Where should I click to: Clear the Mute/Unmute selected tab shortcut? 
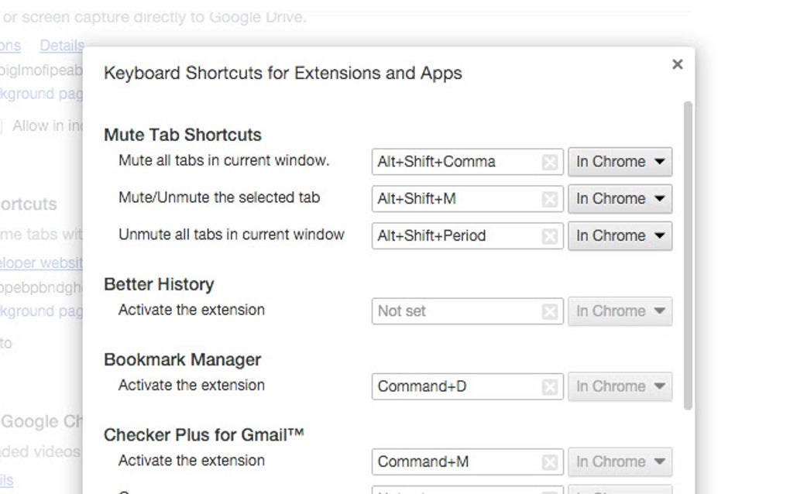550,198
